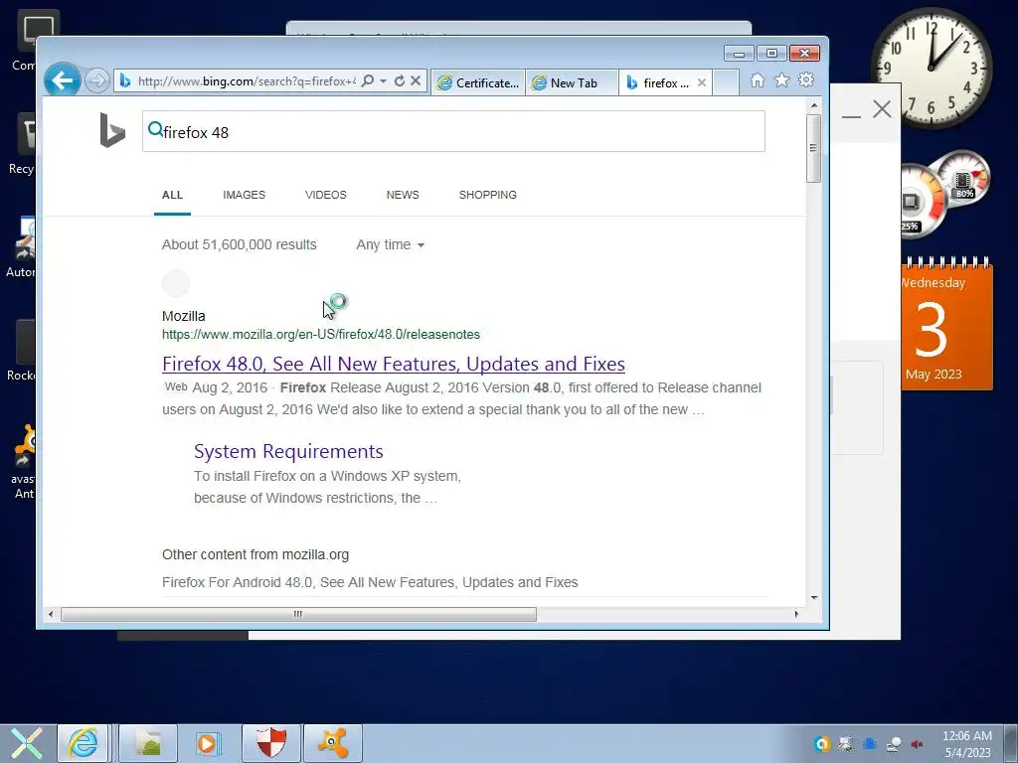Open the System Requirements link

pyautogui.click(x=288, y=451)
